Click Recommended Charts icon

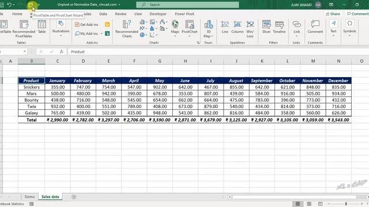[x=127, y=29]
